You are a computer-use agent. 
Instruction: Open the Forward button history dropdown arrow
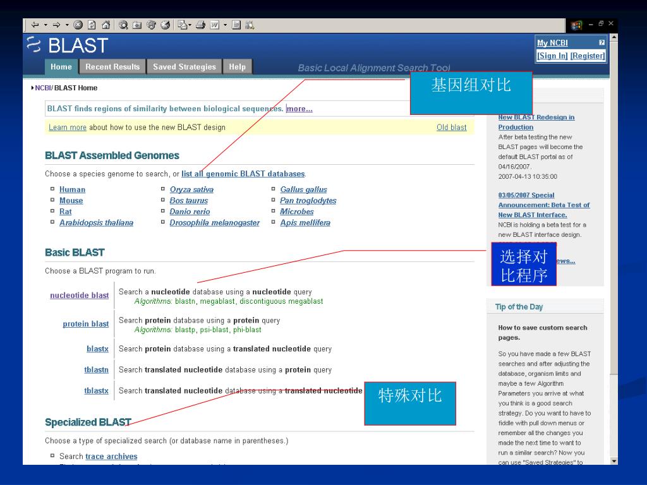67,25
